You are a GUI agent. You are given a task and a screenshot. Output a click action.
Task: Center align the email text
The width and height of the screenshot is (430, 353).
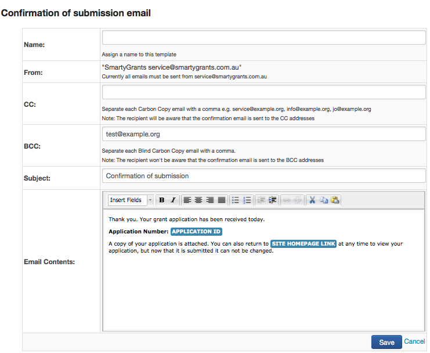pos(198,200)
